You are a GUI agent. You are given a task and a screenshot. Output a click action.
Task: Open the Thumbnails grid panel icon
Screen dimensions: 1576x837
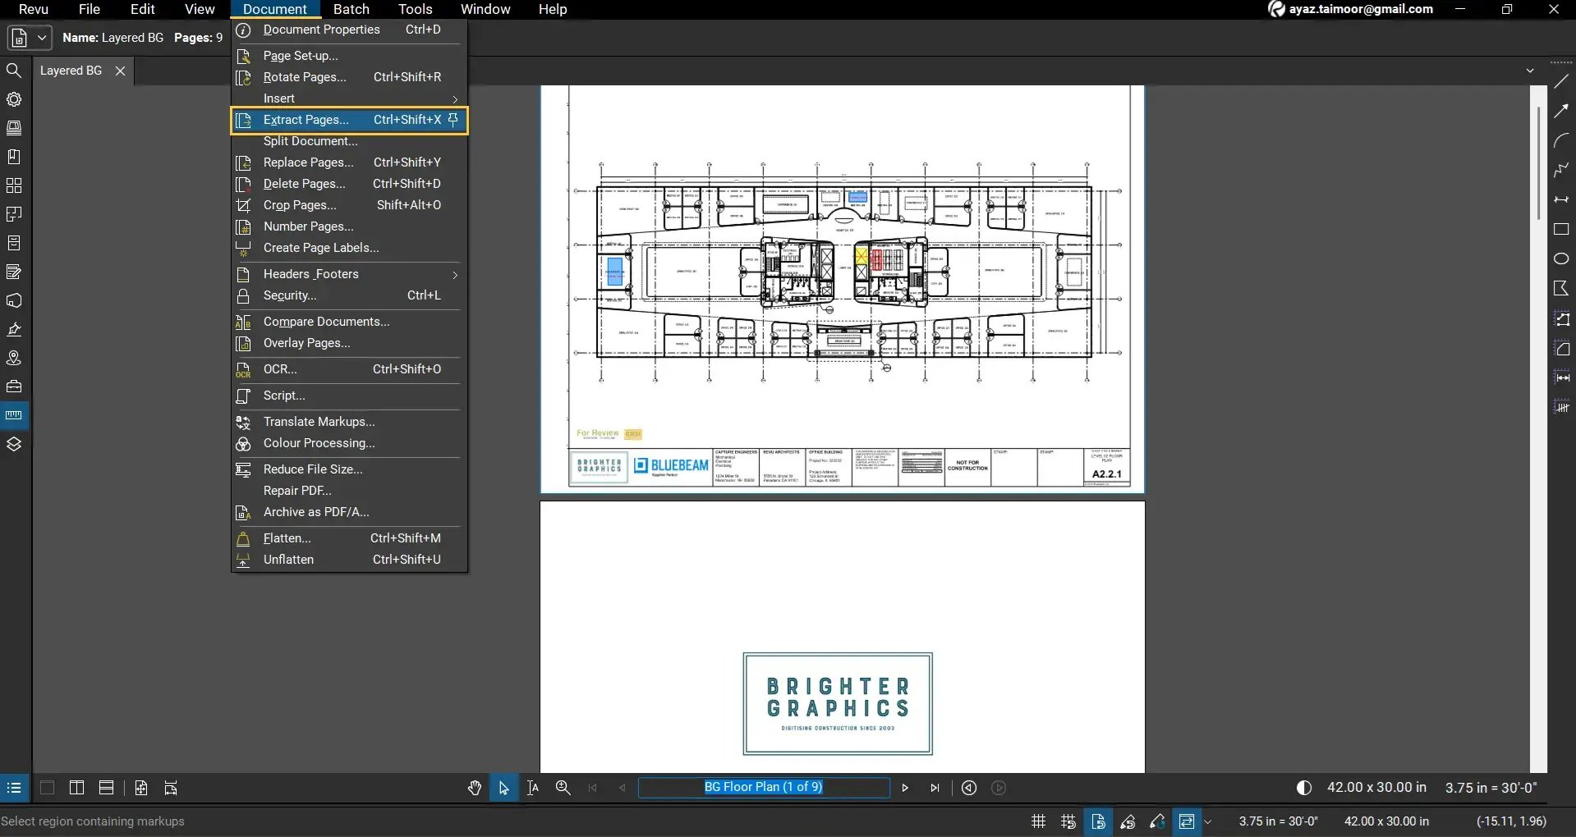coord(14,185)
